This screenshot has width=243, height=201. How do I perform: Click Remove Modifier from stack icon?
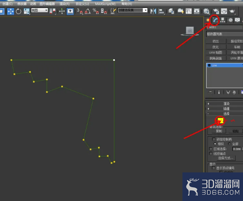[x=234, y=92]
